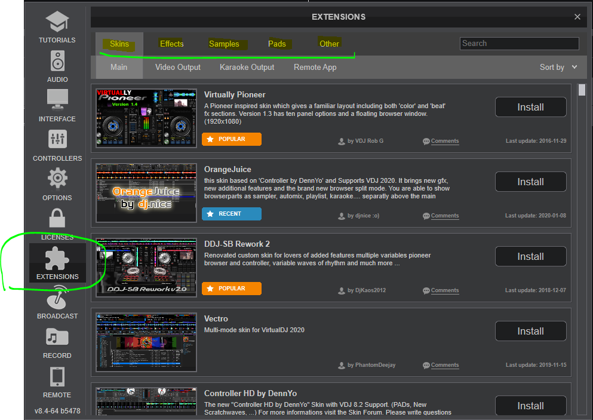Click 'Multi-mode skin for VirtualDJ 2020' description
The image size is (593, 420).
pyautogui.click(x=254, y=330)
